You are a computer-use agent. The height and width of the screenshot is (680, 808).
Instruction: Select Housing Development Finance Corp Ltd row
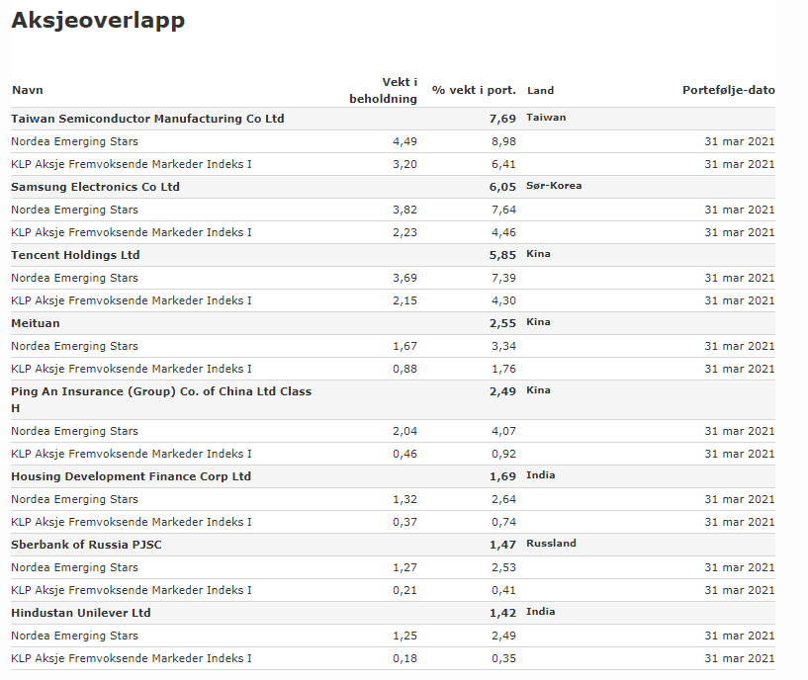tap(393, 476)
